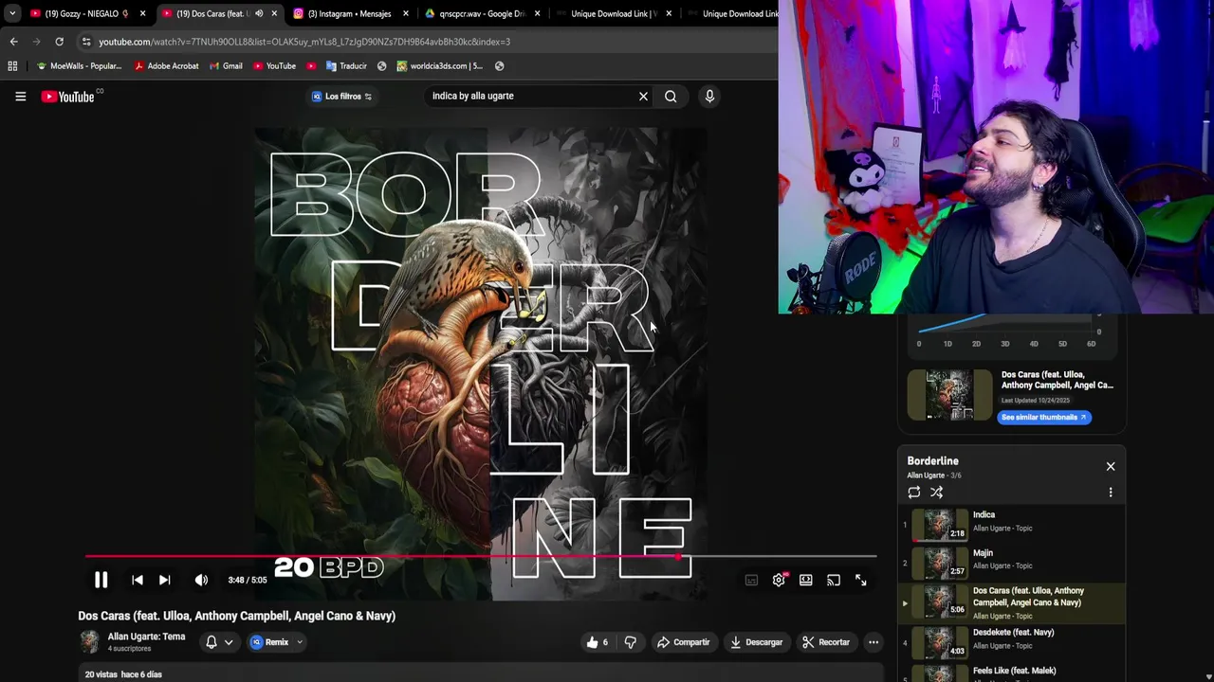Open the Allan Ugarte: Tema channel link
1214x682 pixels.
point(146,637)
